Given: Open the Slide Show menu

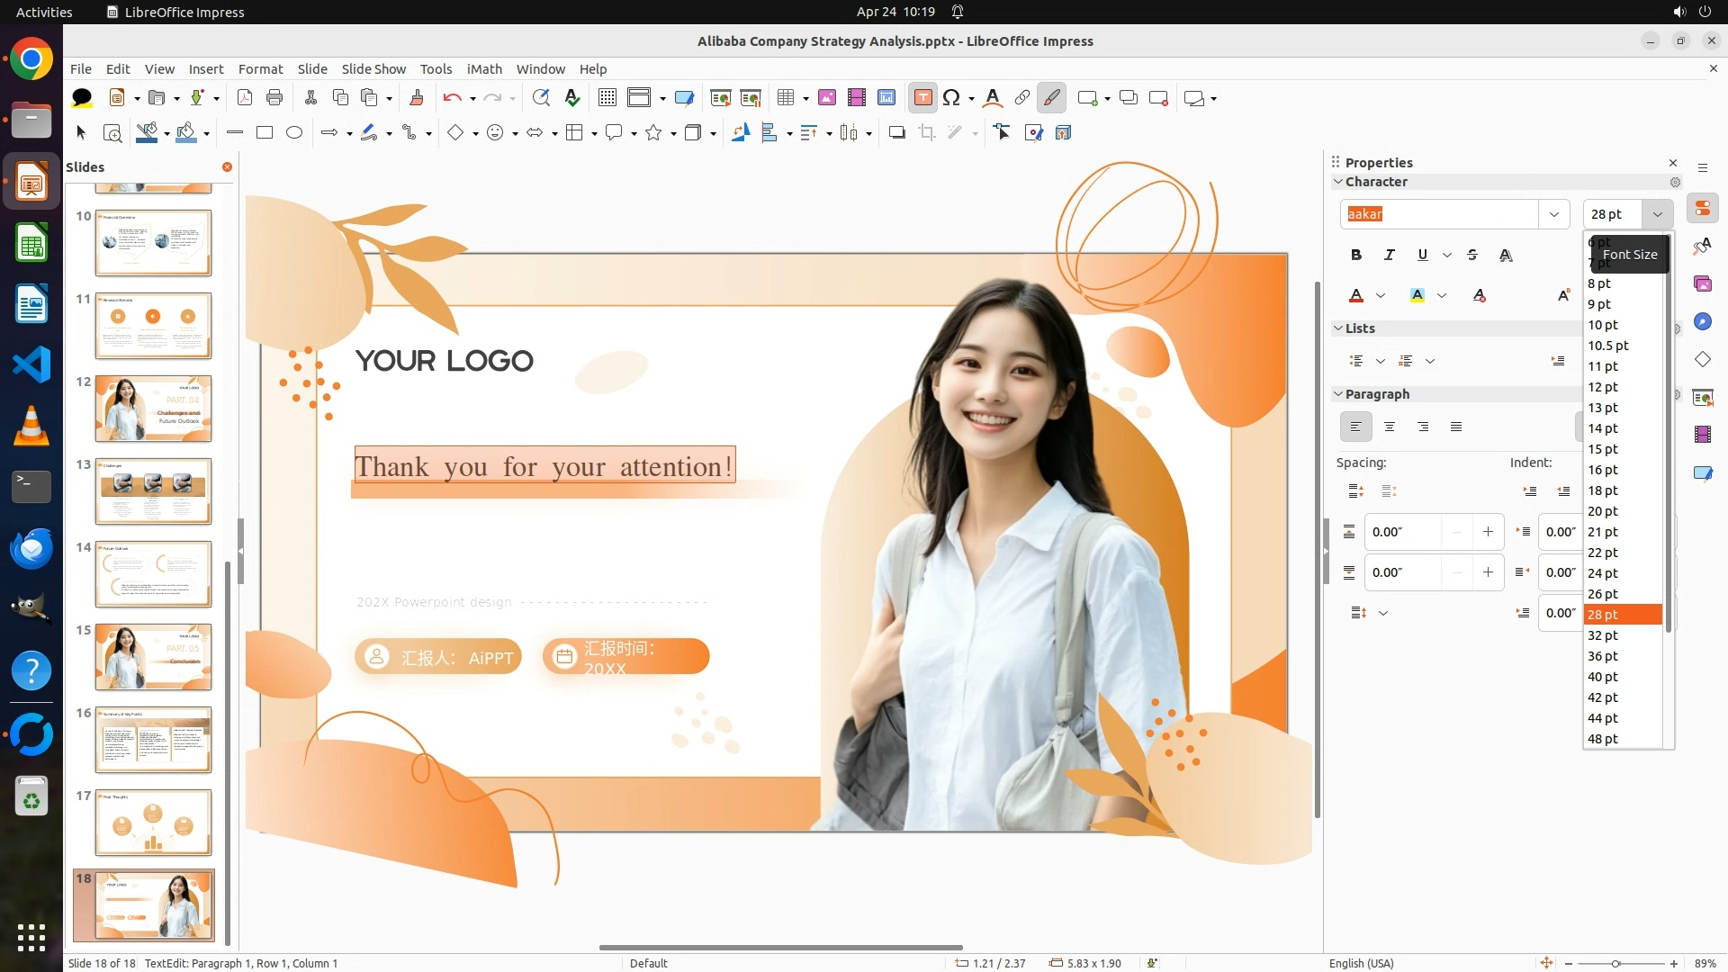Looking at the screenshot, I should (373, 69).
